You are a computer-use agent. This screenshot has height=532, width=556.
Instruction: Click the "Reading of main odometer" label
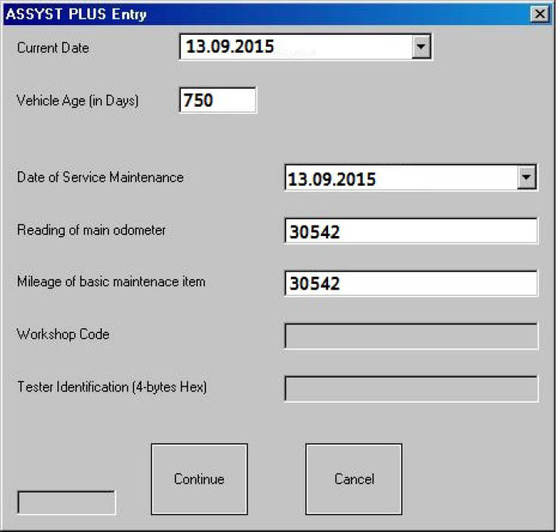point(91,230)
